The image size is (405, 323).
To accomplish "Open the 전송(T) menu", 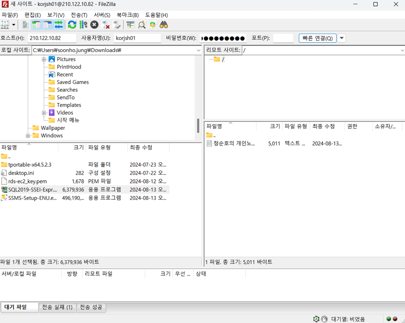I will [79, 15].
